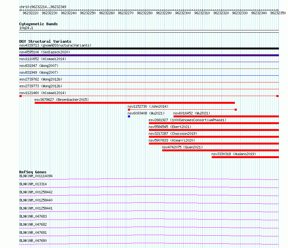Click ruler position 96232220
The height and width of the screenshot is (248, 288).
[x=30, y=13]
